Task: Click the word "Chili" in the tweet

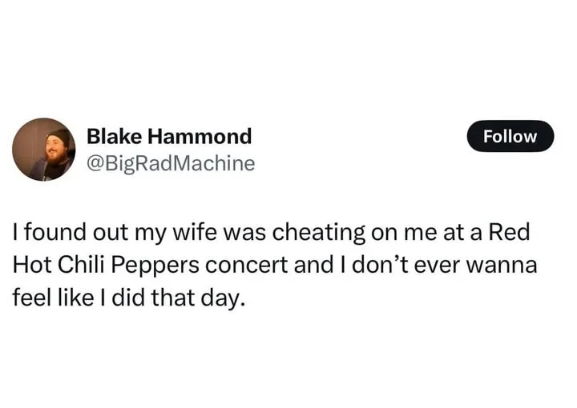Action: pos(80,266)
